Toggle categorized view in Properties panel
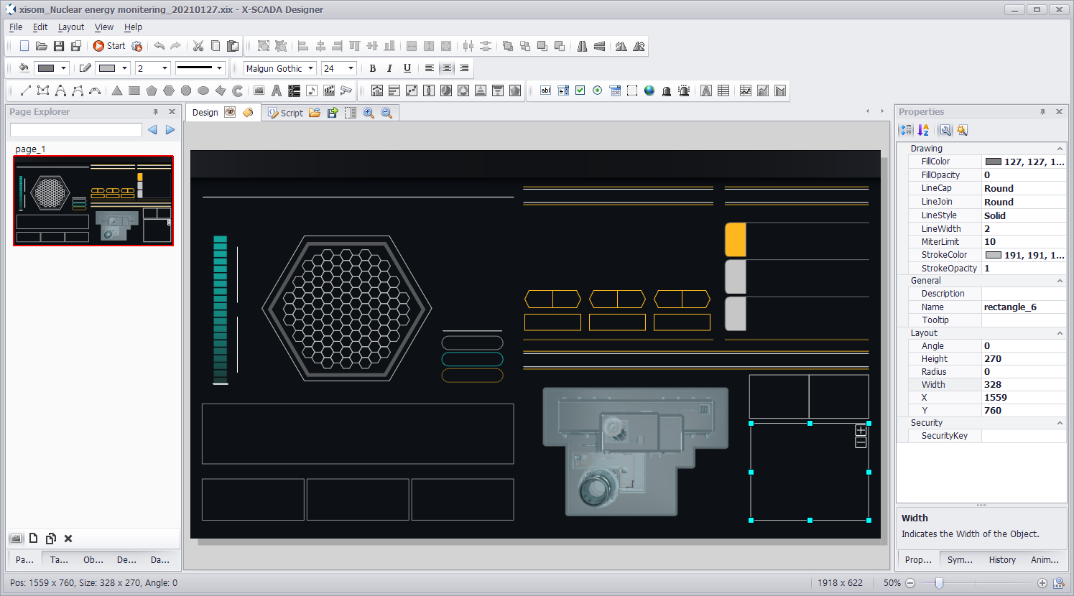This screenshot has height=596, width=1074. click(906, 130)
